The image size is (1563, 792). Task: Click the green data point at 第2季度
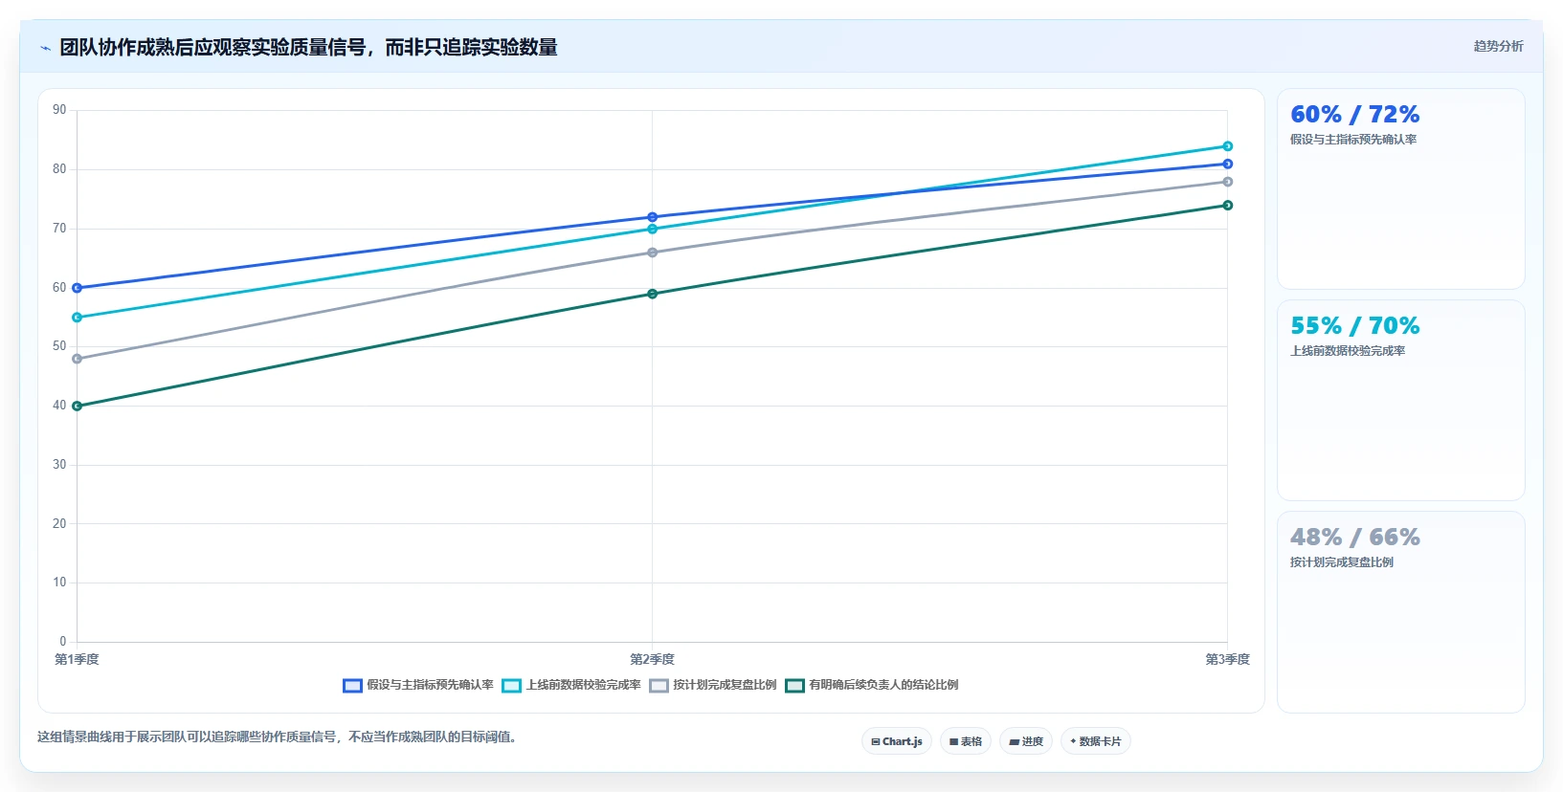[653, 294]
